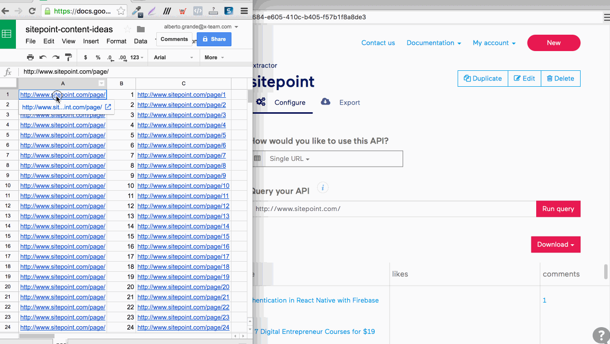
Task: Open the Edit menu
Action: click(x=49, y=41)
